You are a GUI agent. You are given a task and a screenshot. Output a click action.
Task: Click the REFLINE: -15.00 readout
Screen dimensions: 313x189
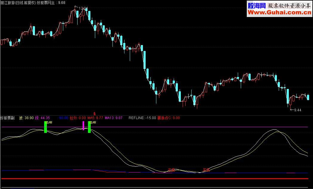click(142, 118)
